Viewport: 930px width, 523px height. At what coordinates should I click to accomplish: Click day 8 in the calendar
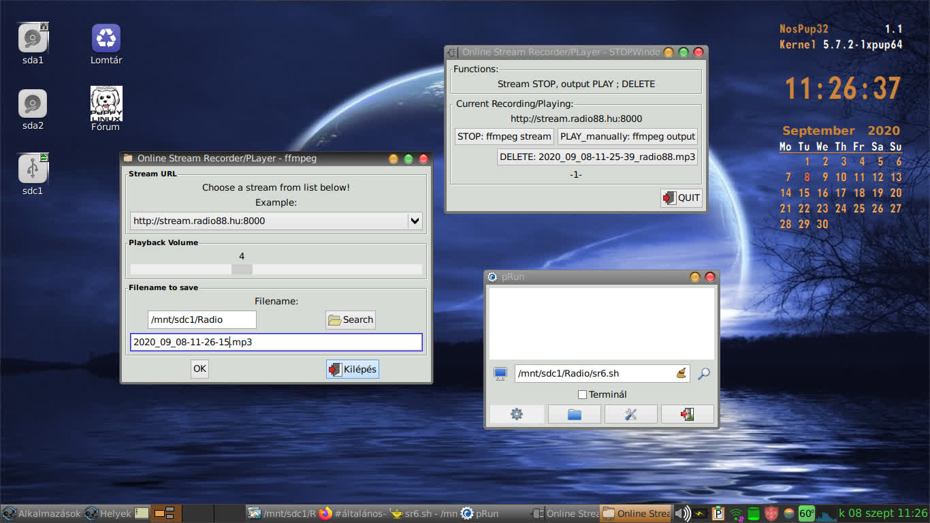[x=807, y=177]
